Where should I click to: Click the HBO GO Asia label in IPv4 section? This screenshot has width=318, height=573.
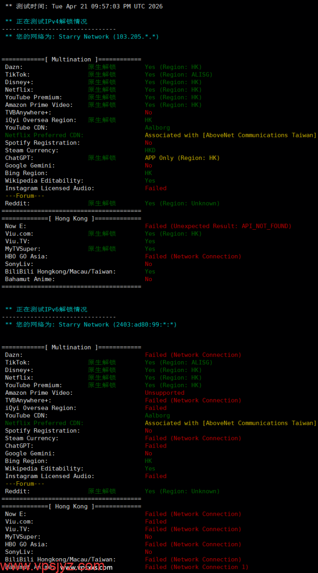[26, 257]
